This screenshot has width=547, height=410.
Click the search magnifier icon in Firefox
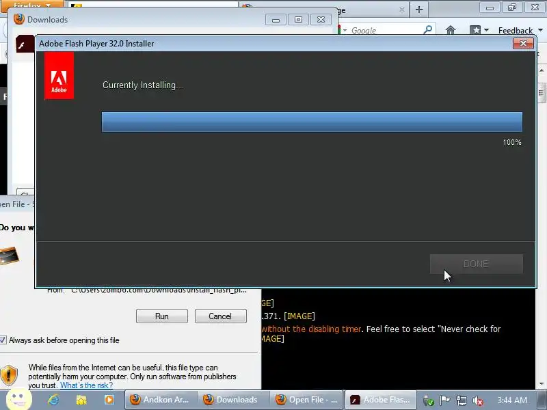pos(428,30)
